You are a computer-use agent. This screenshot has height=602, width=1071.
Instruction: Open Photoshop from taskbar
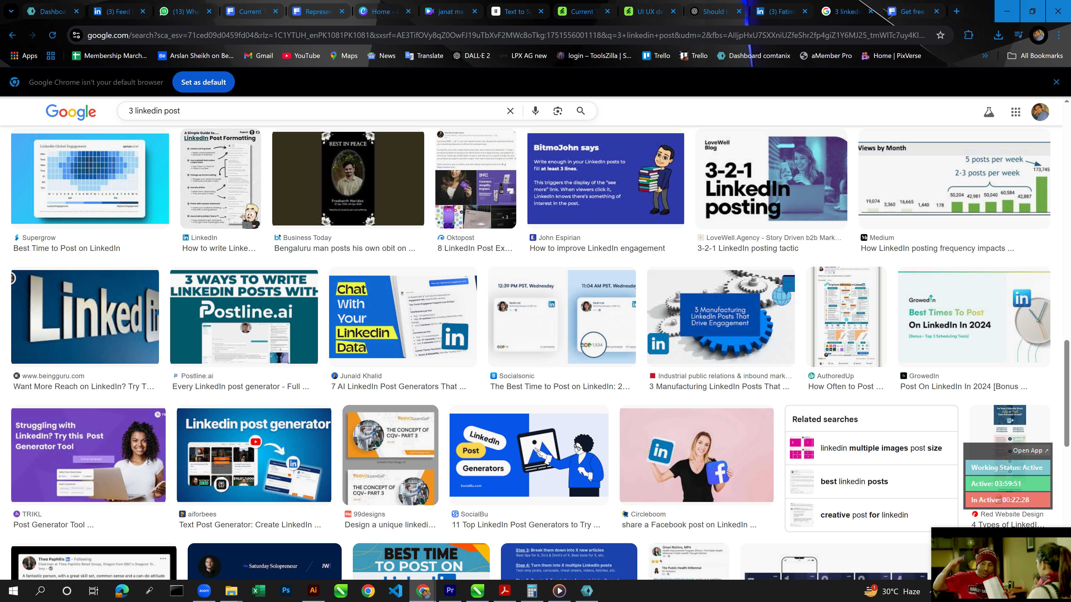tap(286, 591)
